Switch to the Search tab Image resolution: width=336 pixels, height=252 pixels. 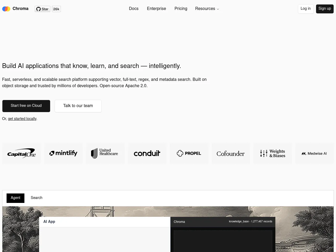[x=36, y=198]
